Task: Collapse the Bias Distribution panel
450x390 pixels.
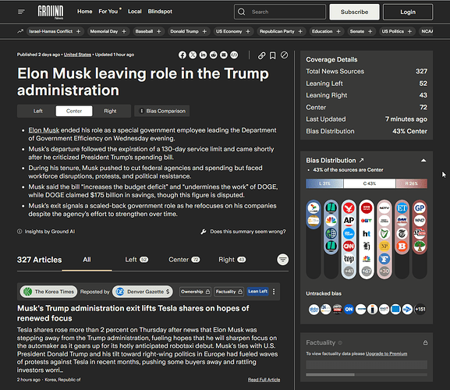Action: (423, 161)
